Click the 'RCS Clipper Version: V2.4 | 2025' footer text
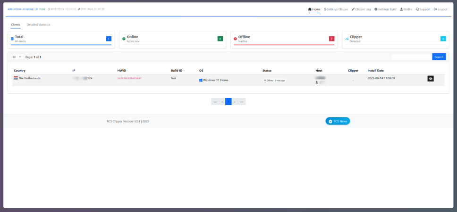 [x=128, y=121]
